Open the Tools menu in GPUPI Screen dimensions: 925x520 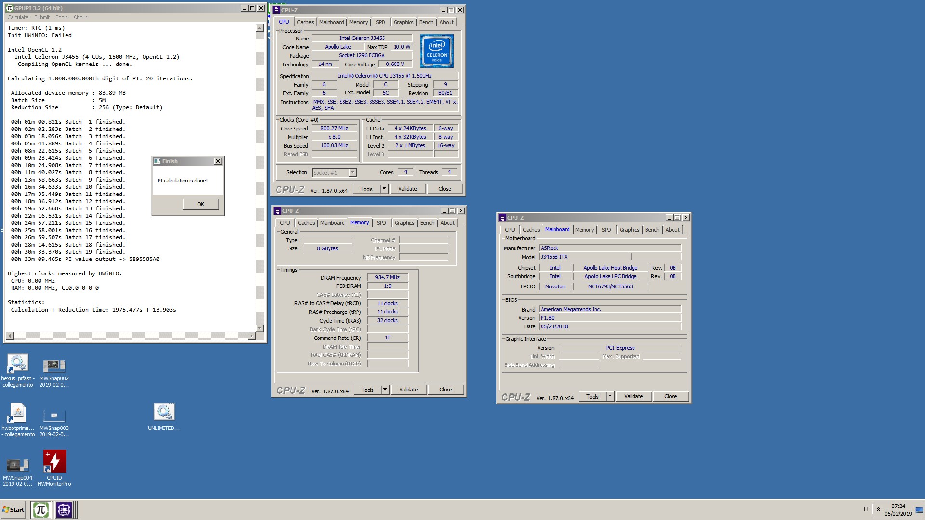pyautogui.click(x=62, y=17)
